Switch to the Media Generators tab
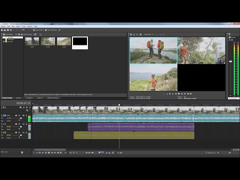240x180 pixels. (53, 98)
